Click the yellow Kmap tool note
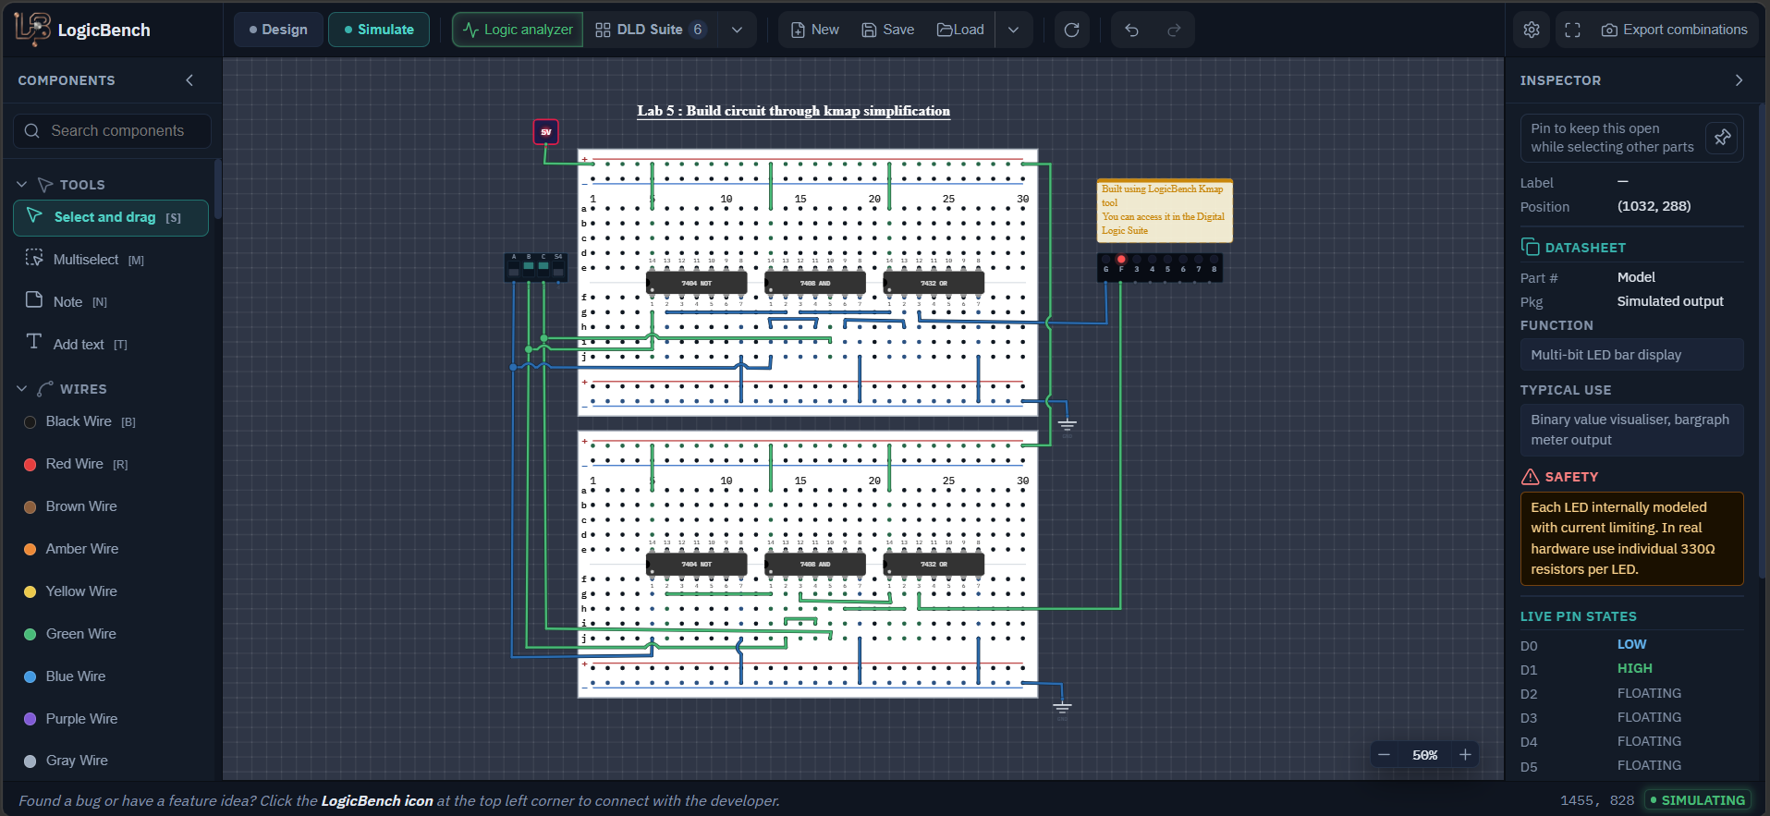Viewport: 1770px width, 816px height. click(1165, 211)
